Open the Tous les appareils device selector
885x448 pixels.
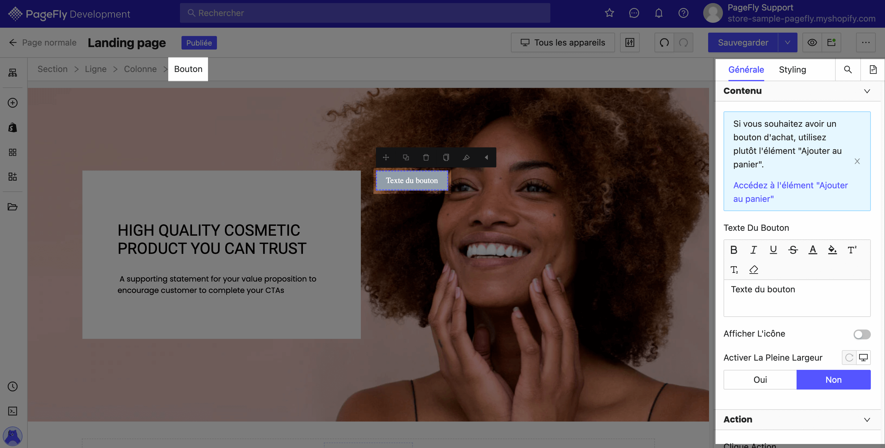[x=563, y=42]
